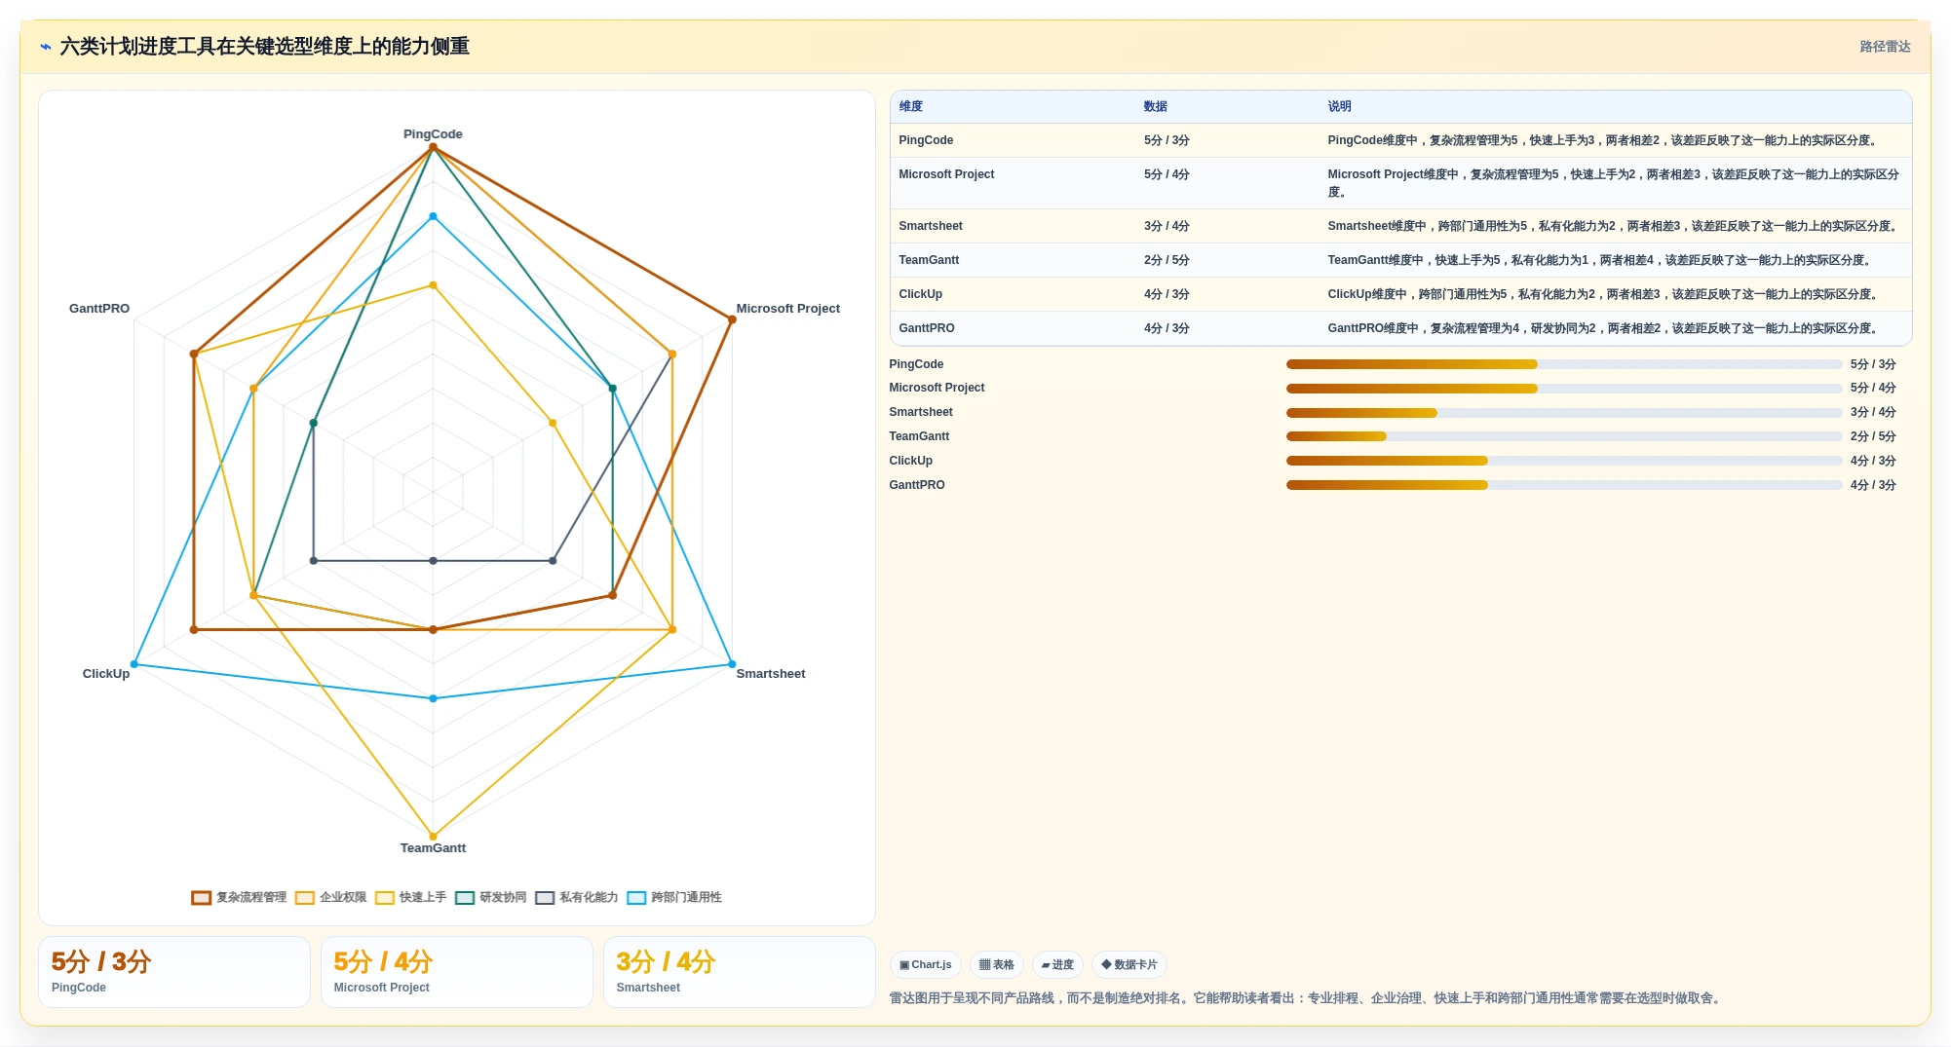Click the radar data point at TeamGantt vertex
1951x1047 pixels.
(434, 837)
